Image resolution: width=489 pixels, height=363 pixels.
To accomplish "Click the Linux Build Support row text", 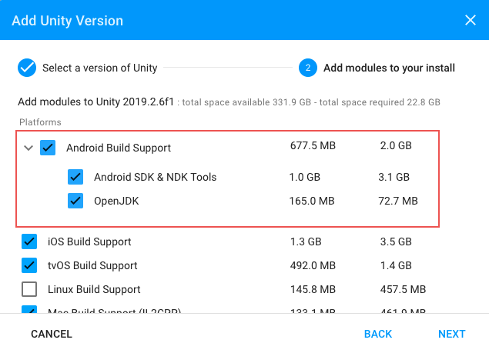I will (94, 289).
